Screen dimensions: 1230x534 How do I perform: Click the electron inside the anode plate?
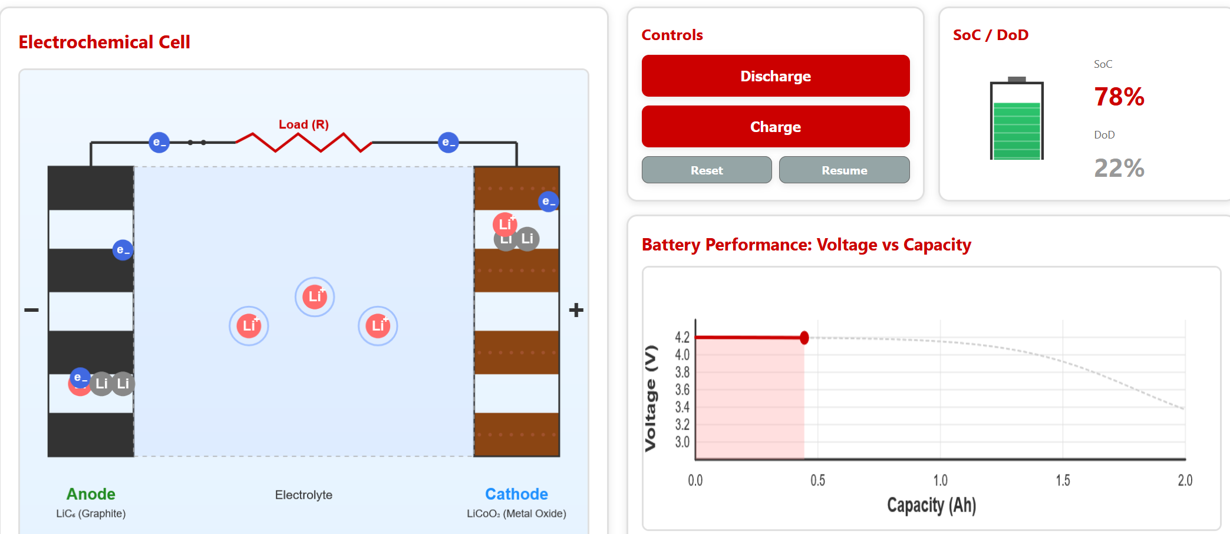(x=122, y=249)
